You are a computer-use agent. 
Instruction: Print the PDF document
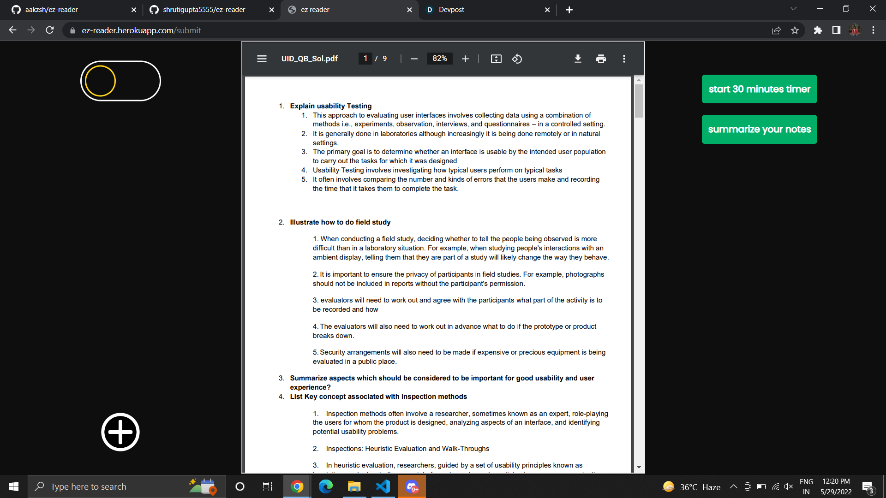(601, 59)
